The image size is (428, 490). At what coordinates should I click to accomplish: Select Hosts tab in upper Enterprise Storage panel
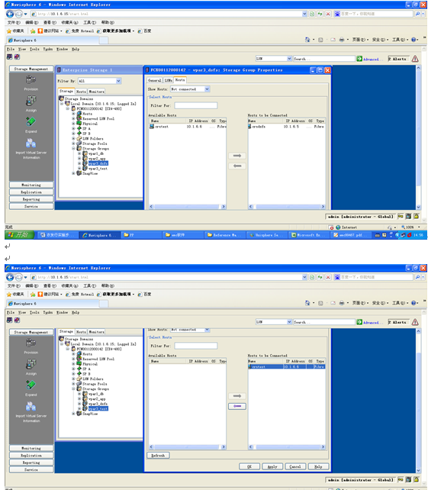click(81, 92)
